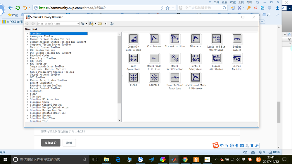The height and width of the screenshot is (164, 292).
Task: Open the 收藏 browser menu
Action: (233, 2)
